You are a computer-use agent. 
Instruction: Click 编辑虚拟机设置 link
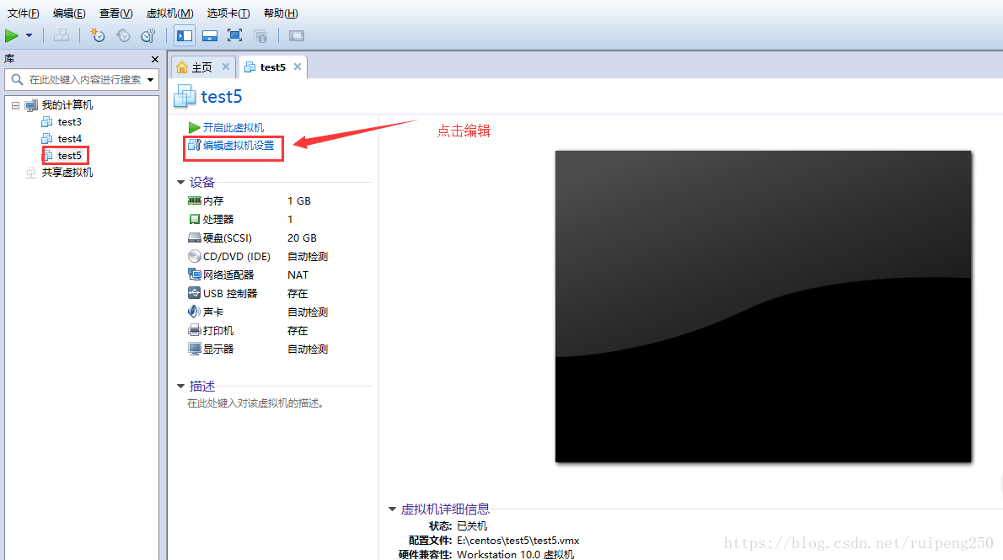pos(238,146)
